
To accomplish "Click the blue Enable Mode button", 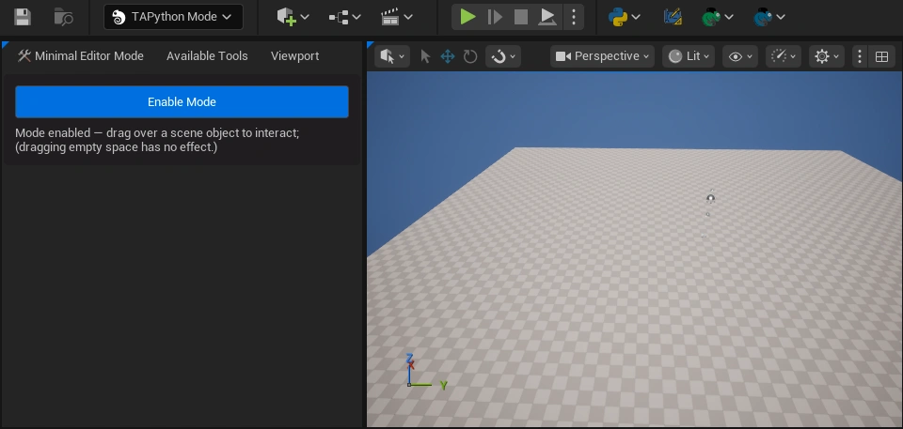I will coord(182,101).
